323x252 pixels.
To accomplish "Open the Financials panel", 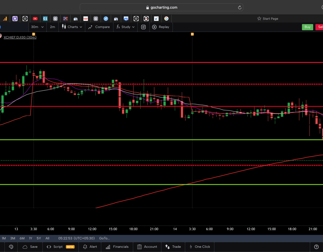I will (x=117, y=247).
